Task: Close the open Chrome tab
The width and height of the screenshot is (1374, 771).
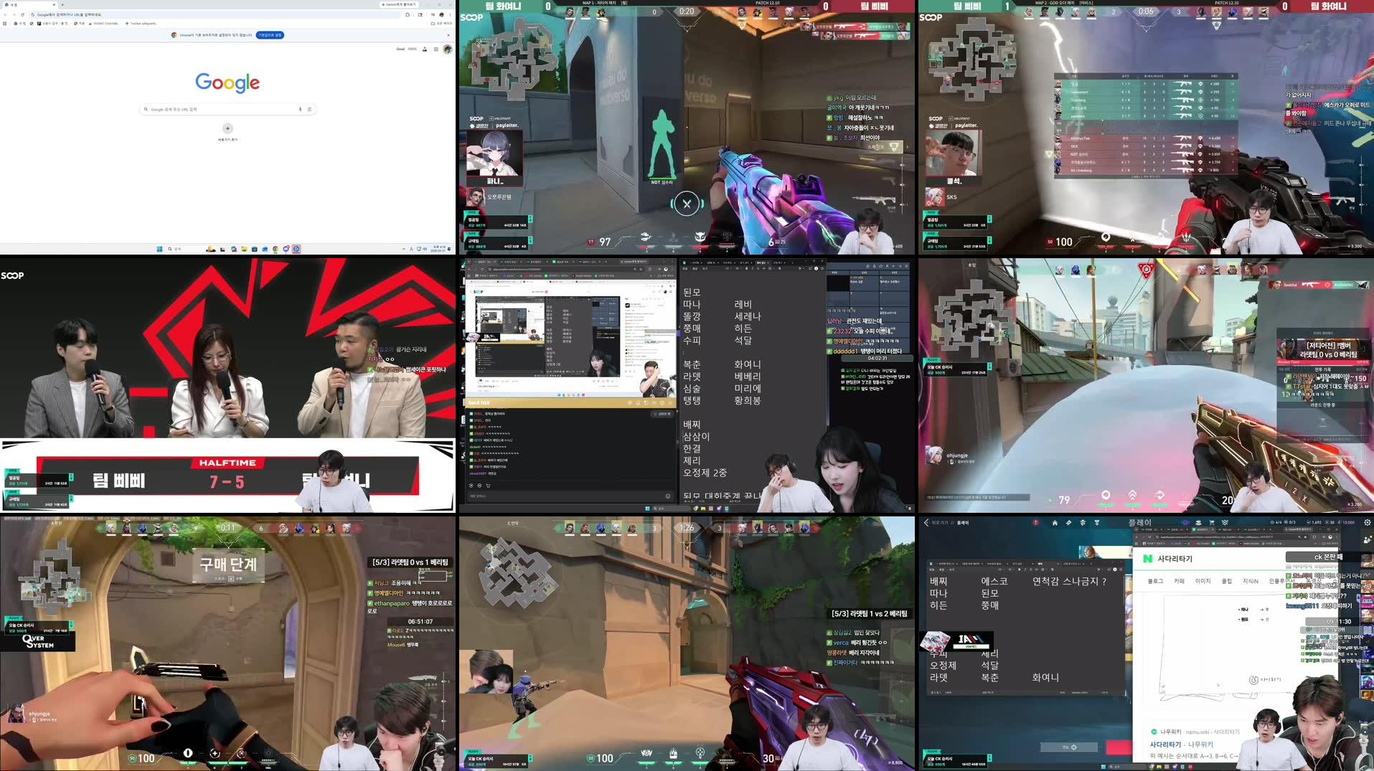Action: coord(54,4)
